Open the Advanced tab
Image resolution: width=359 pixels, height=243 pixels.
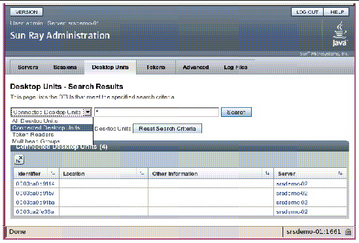(x=196, y=67)
